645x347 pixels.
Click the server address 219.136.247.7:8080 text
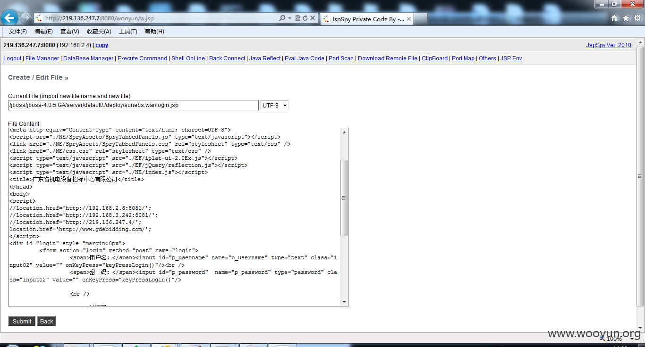[29, 45]
